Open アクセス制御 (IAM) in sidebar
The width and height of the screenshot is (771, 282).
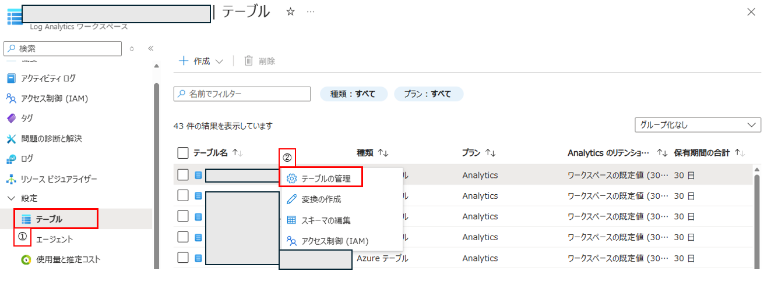point(54,98)
